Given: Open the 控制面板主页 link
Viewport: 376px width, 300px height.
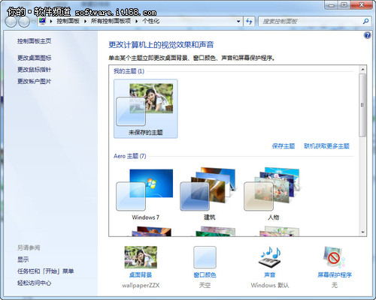Looking at the screenshot, I should [35, 41].
